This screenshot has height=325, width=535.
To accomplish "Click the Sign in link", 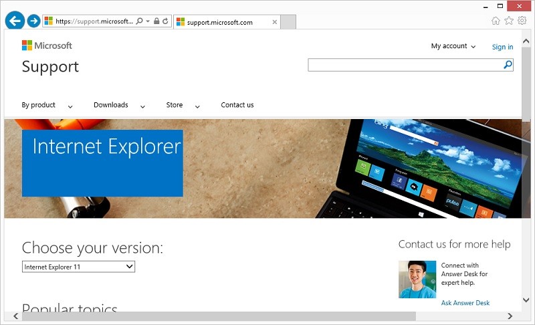I will pyautogui.click(x=502, y=47).
